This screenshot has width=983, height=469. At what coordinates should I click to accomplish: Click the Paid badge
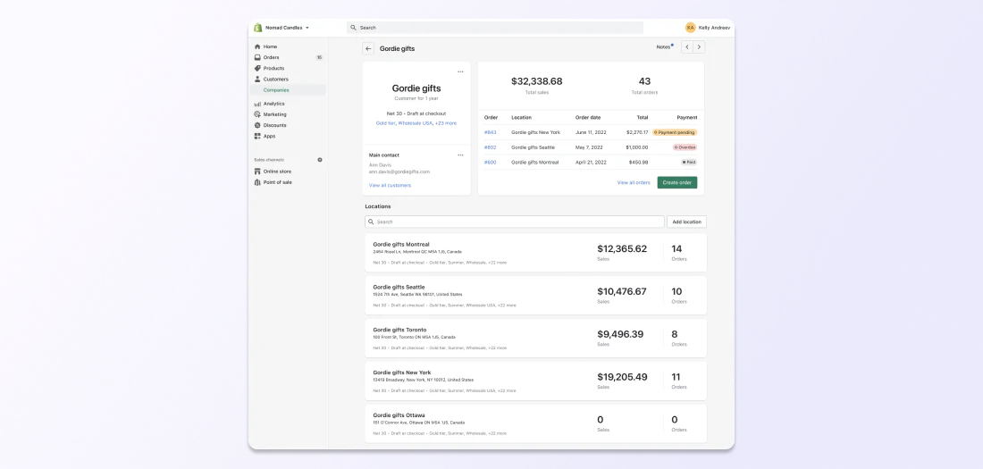[689, 163]
